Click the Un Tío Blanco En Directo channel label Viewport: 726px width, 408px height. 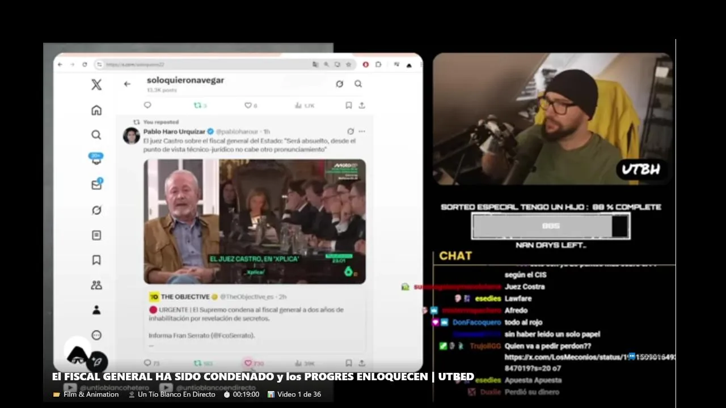coord(176,394)
